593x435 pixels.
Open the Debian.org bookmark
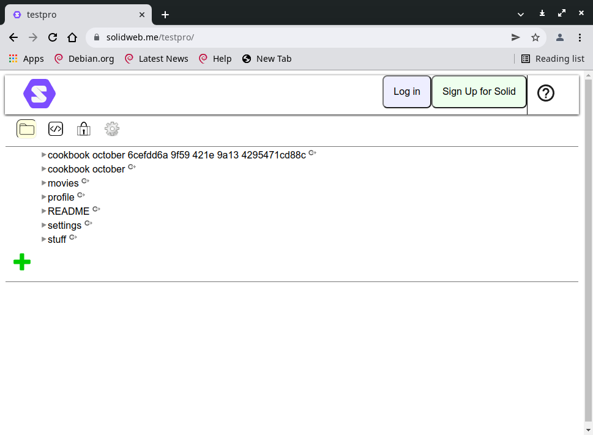84,59
